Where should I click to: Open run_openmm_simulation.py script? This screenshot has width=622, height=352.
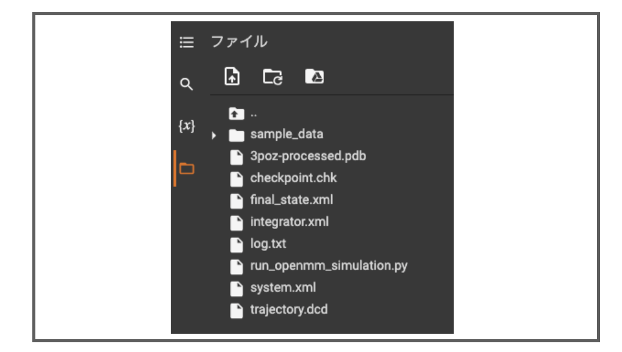click(329, 266)
